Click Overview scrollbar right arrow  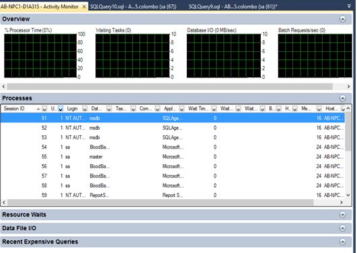[x=348, y=86]
